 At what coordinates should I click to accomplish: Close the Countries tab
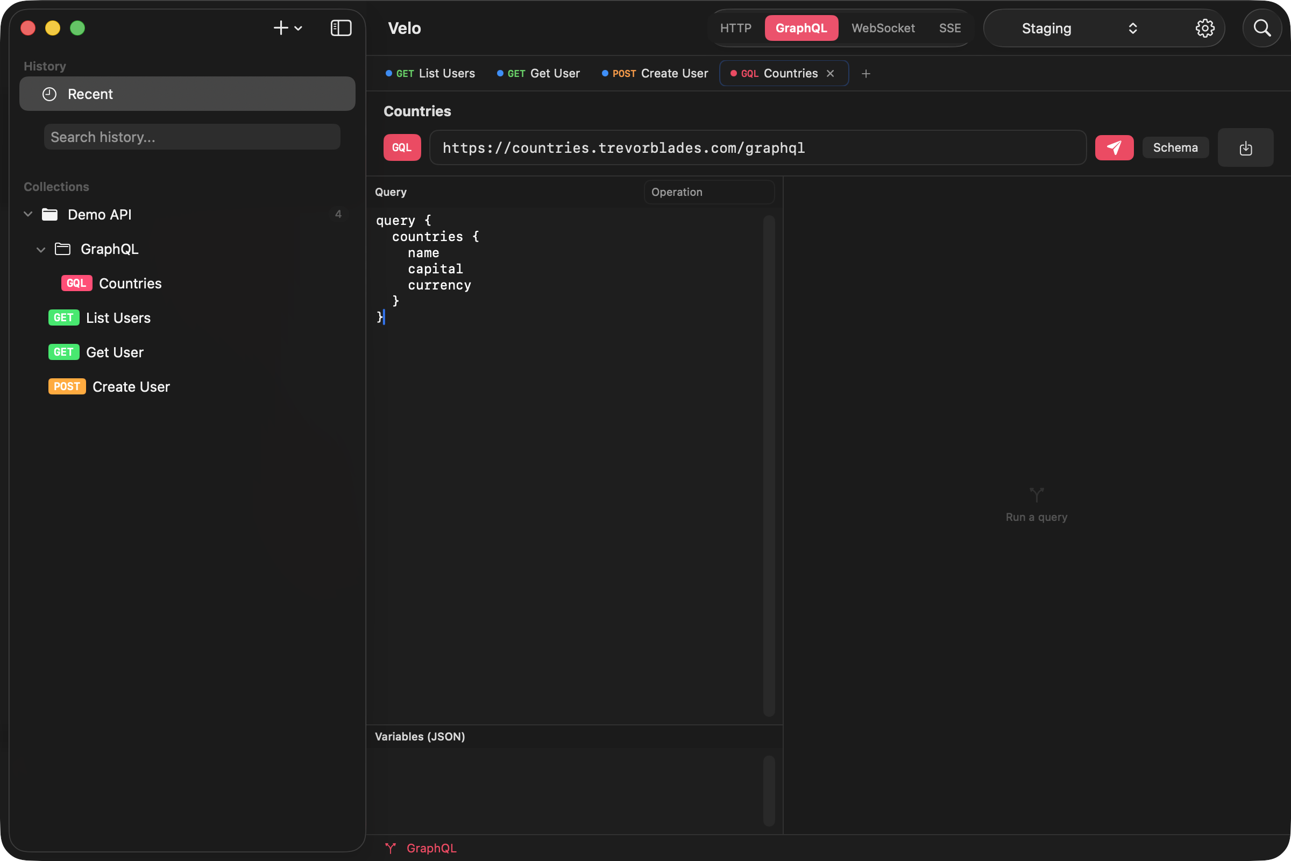click(x=830, y=74)
